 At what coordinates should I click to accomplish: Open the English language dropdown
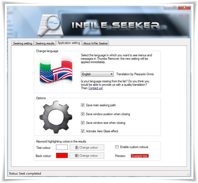97,74
